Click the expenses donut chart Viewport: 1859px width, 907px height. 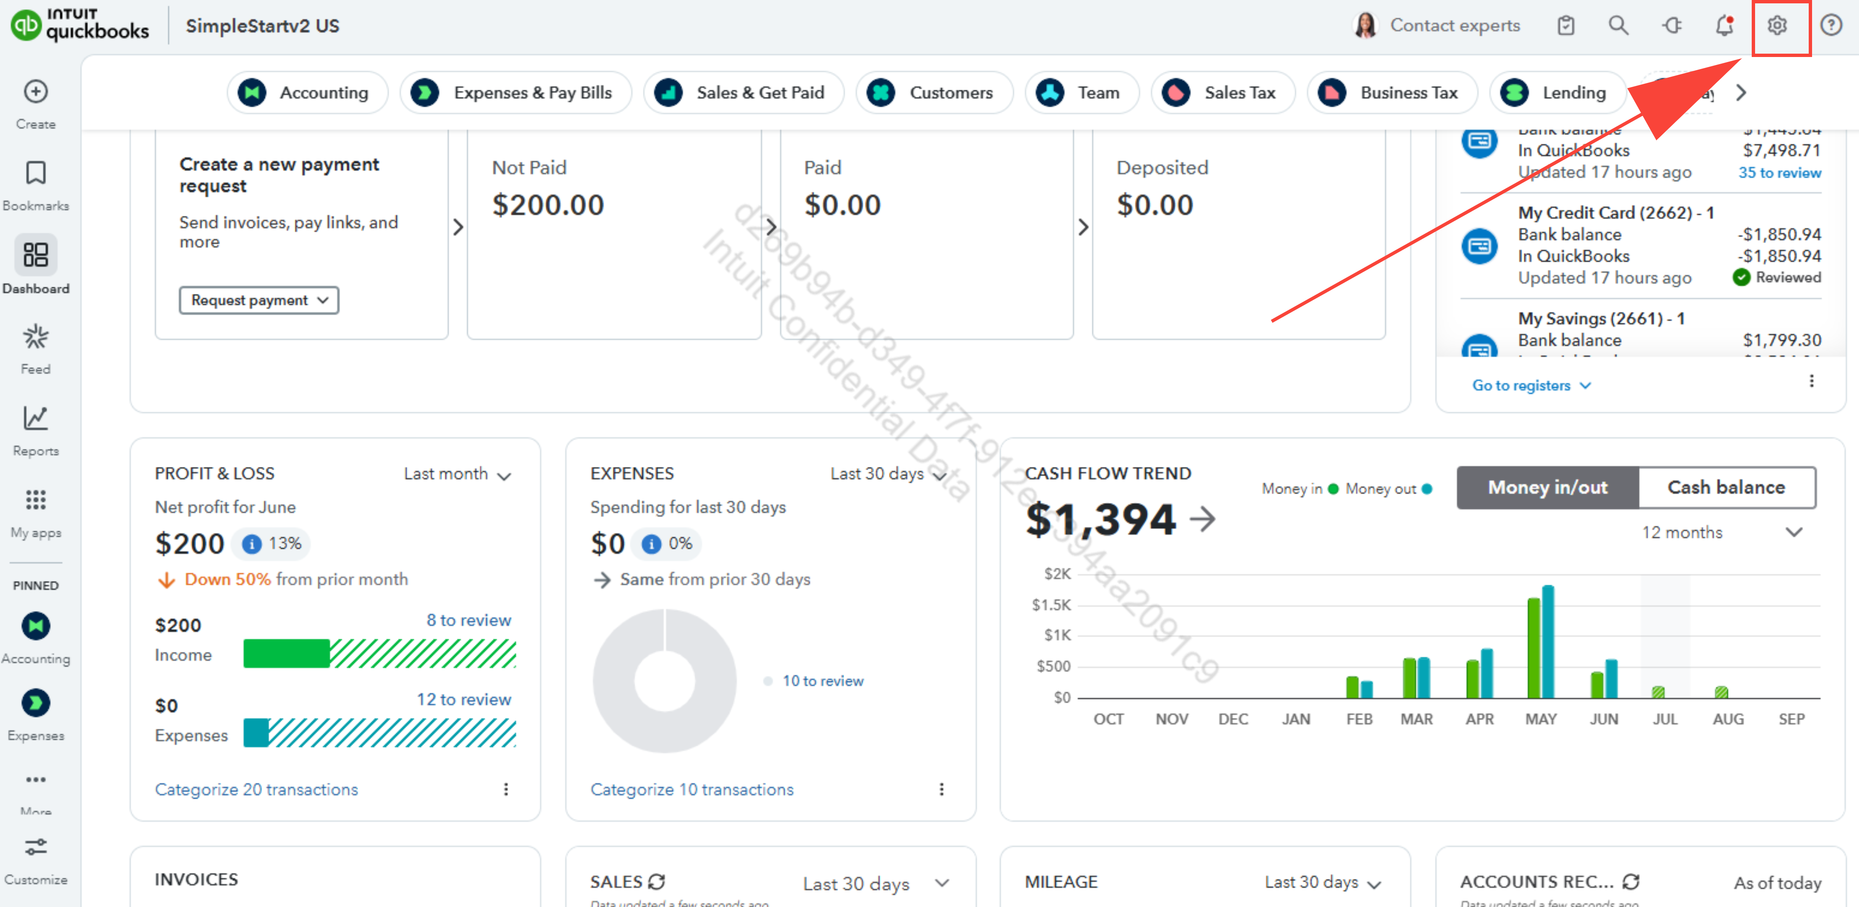click(664, 681)
